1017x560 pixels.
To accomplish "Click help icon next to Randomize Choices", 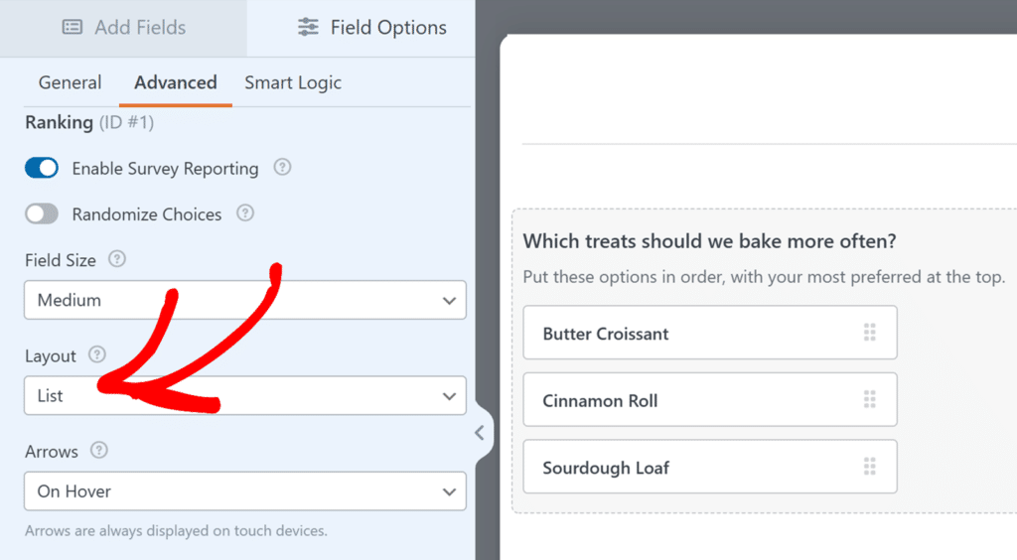I will (245, 212).
